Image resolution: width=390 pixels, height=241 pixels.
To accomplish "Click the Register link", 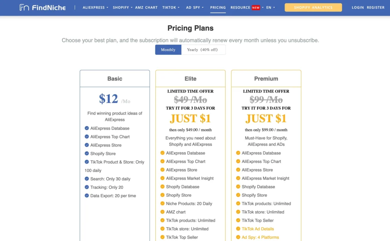I will pos(376,8).
